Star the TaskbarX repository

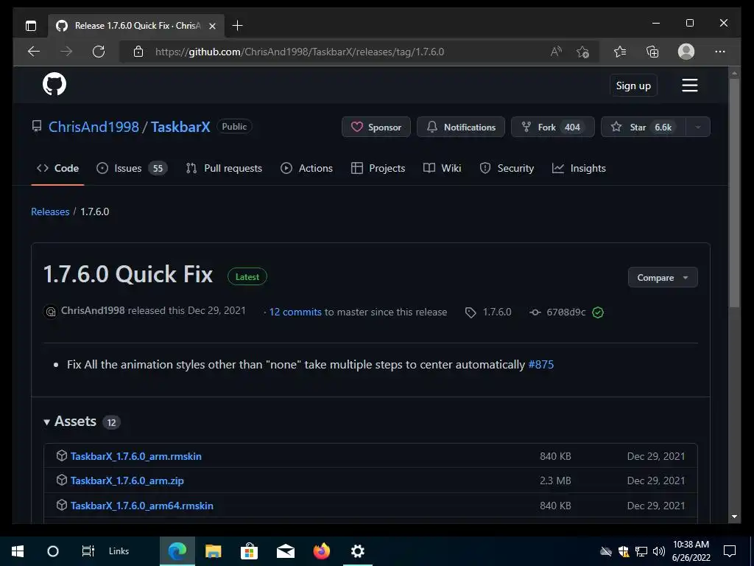coord(644,127)
